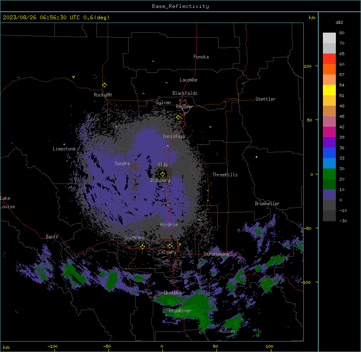Click the ThreeHills label
This screenshot has height=352, width=361.
tap(225, 175)
